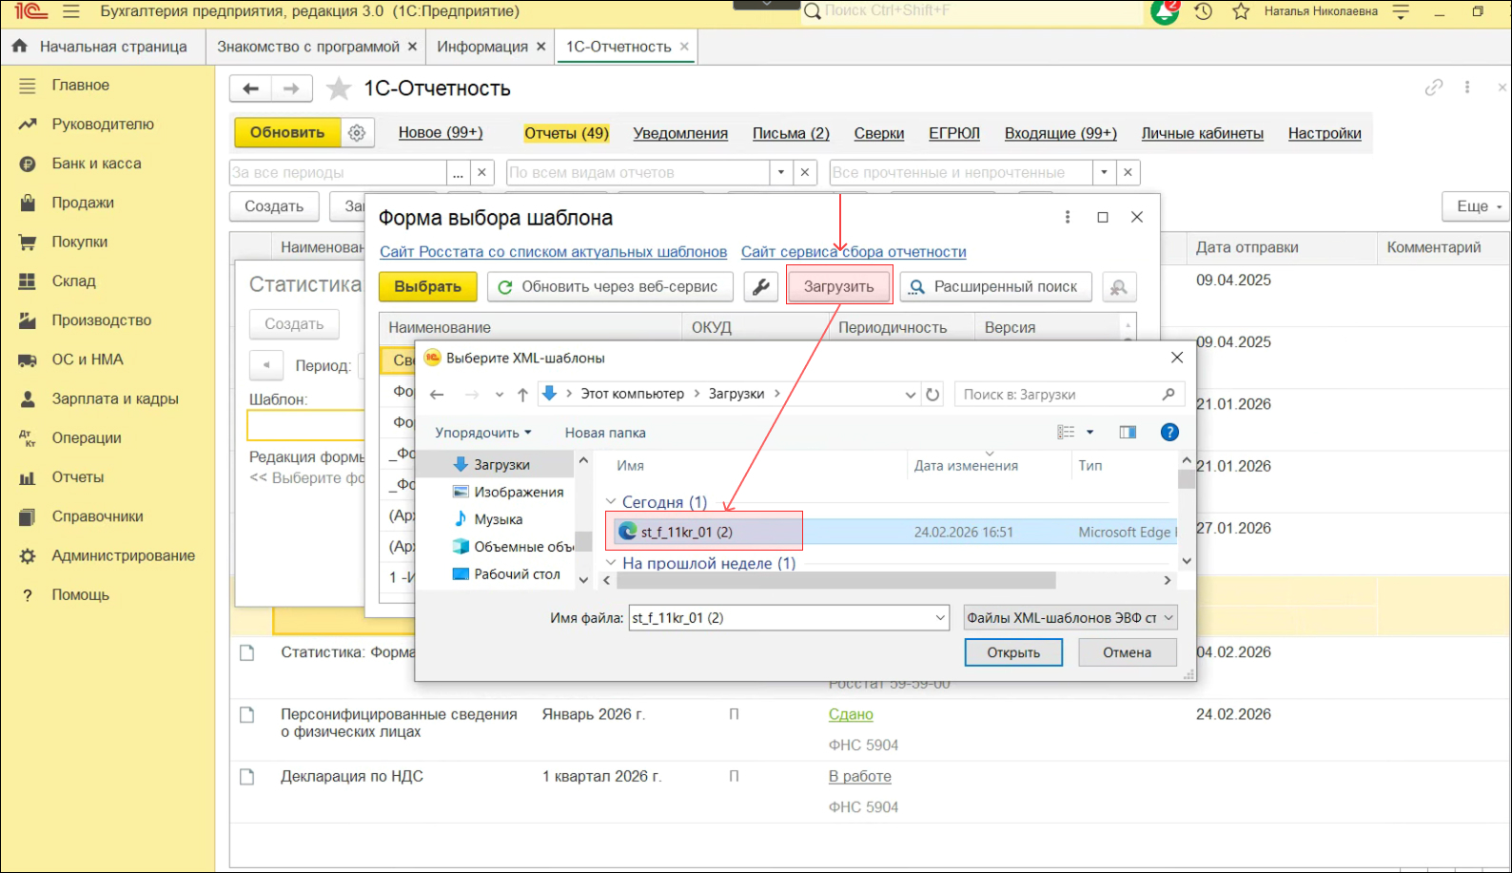
Task: Open the Сайт Росстата templates link
Action: [553, 252]
